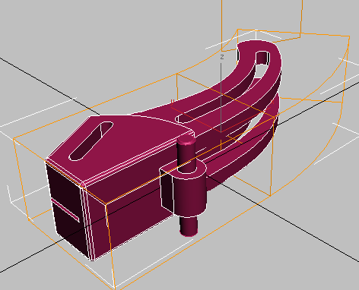Select the small horizontal slot on the dark end face

tap(65, 210)
